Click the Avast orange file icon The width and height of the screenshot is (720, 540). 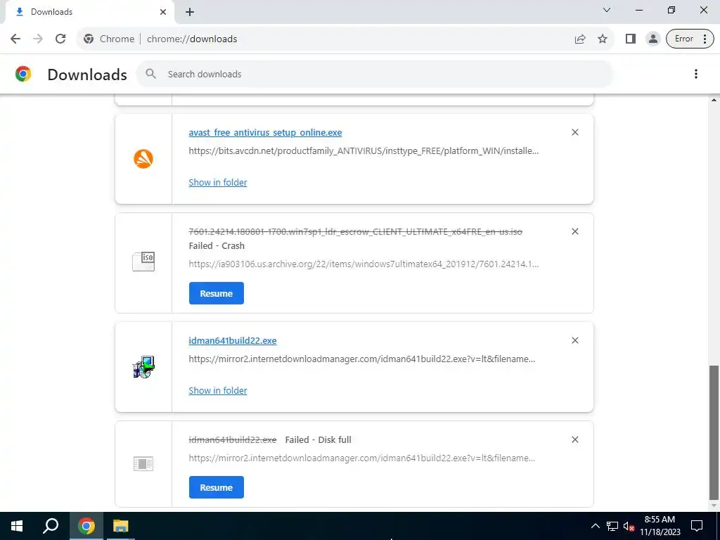tap(143, 159)
